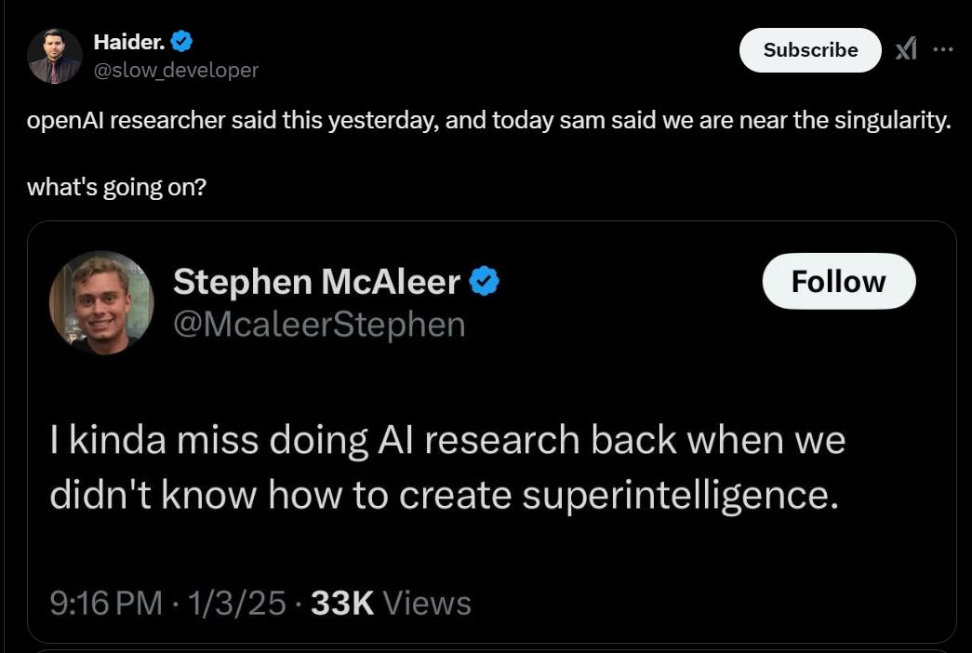This screenshot has width=972, height=653.
Task: Click Stephen McAleer's blue verified badge
Action: pos(484,281)
